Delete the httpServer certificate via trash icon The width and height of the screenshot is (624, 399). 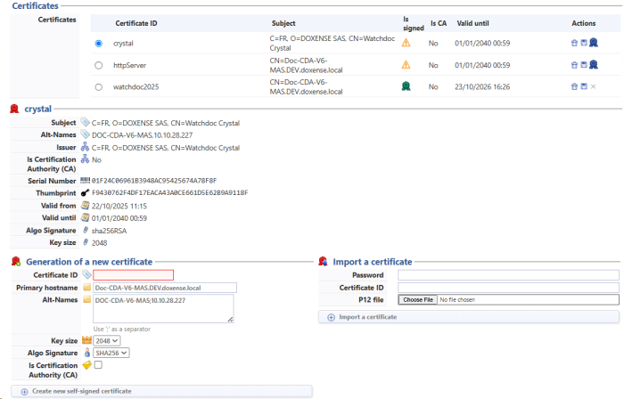click(574, 65)
